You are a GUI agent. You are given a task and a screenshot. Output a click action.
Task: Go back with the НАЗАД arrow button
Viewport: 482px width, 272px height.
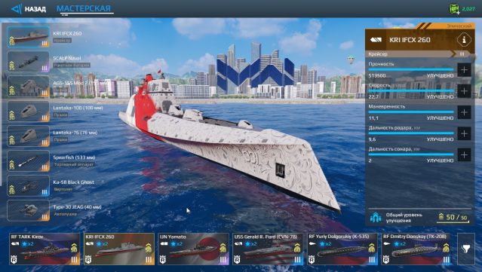(x=28, y=9)
